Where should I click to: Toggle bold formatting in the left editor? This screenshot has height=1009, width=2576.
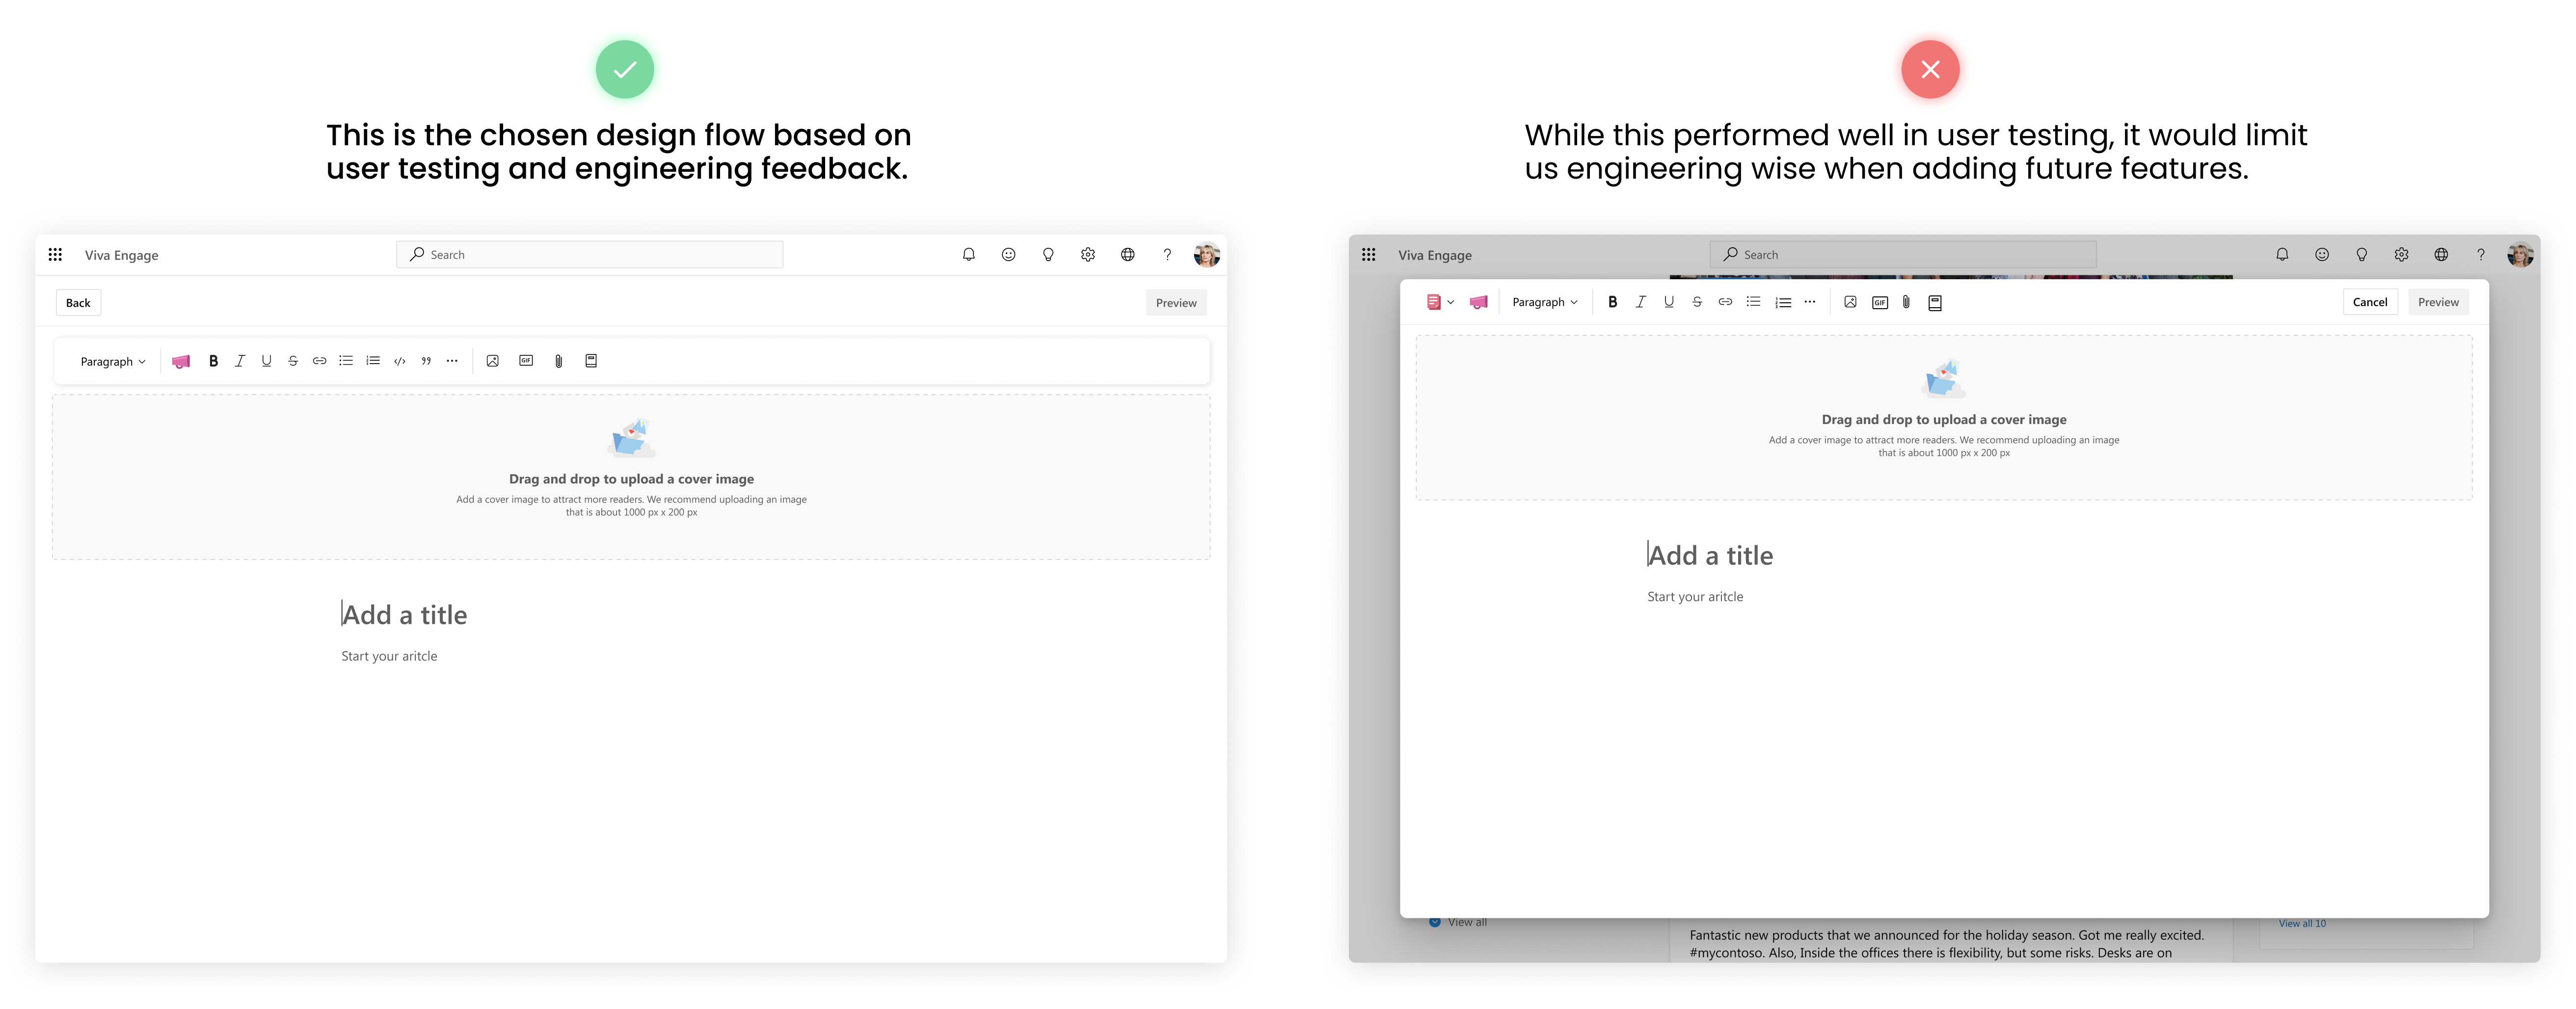pos(213,361)
